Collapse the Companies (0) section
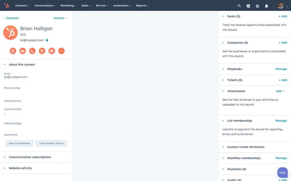Screen dimensions: 291x181 click(223, 43)
